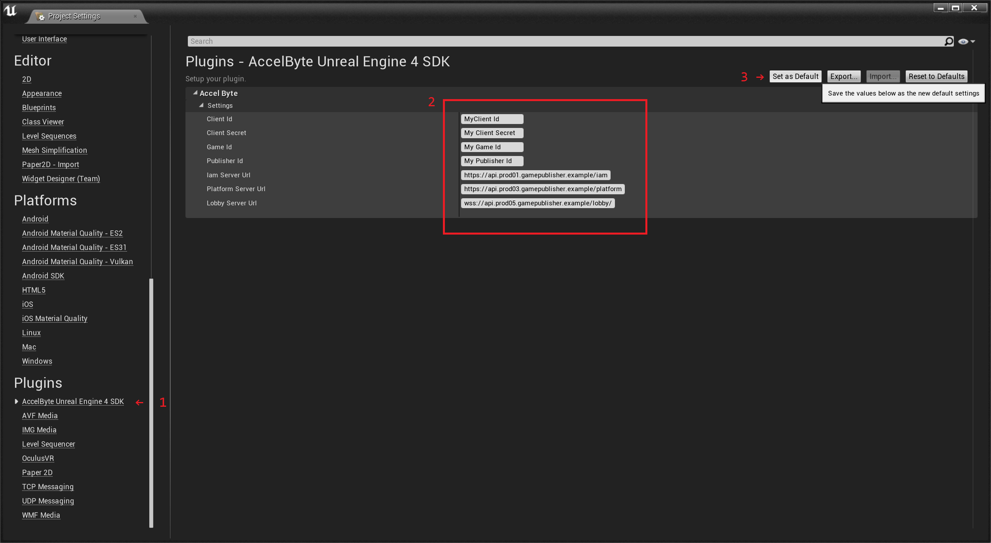Click the Project Settings tab gear icon
The height and width of the screenshot is (543, 991).
click(40, 17)
